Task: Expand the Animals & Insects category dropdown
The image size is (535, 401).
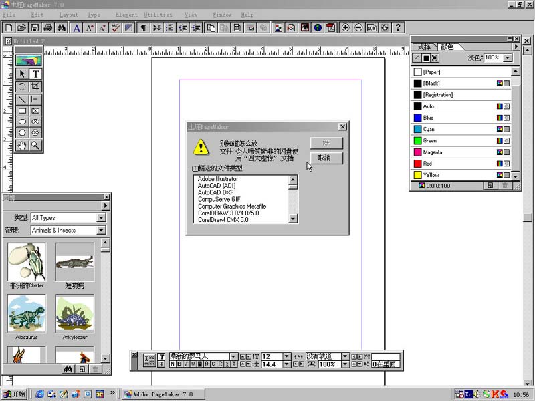Action: click(102, 230)
